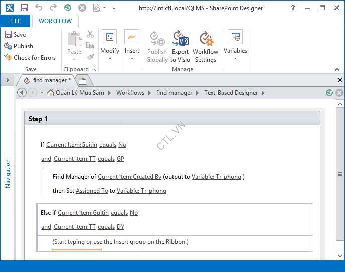Click Export to Visio icon
The image size is (345, 272).
coord(180,46)
